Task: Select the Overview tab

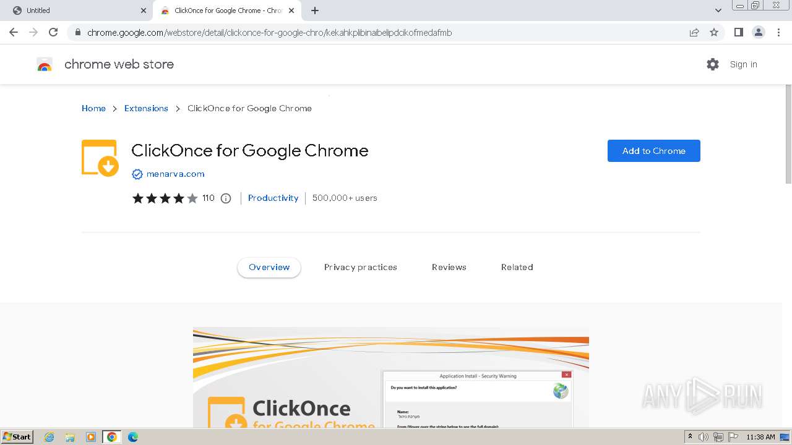Action: tap(269, 267)
